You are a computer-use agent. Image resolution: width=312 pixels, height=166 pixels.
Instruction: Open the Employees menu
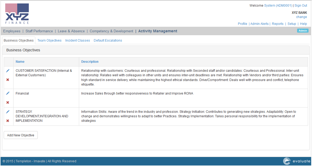tap(12, 31)
